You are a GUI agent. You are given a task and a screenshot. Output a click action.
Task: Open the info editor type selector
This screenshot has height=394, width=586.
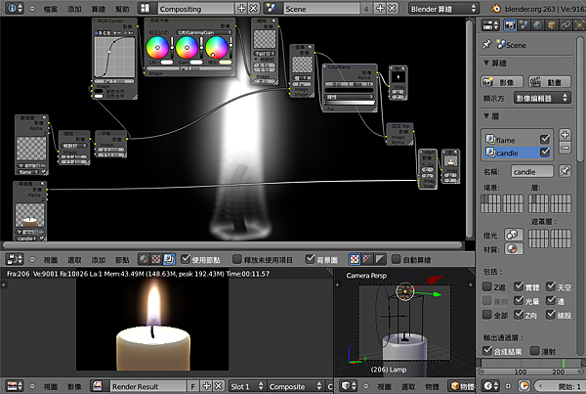pyautogui.click(x=15, y=8)
